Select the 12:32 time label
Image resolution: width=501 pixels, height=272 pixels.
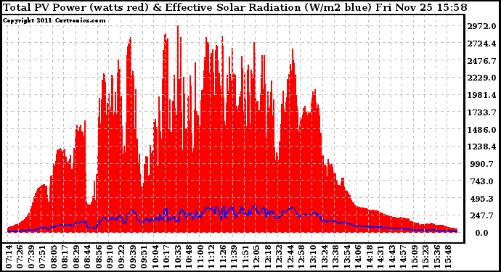280,256
